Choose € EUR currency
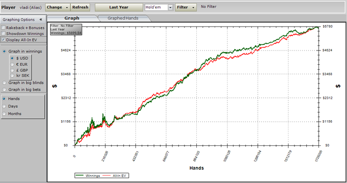Viewport: 347px width, 183px height. (x=12, y=64)
